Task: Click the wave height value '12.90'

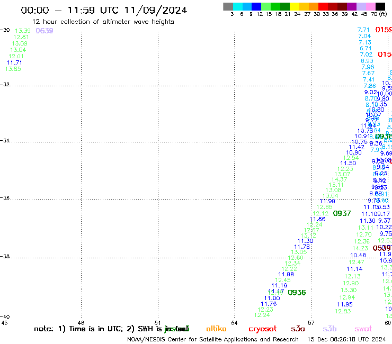Action: point(351,284)
